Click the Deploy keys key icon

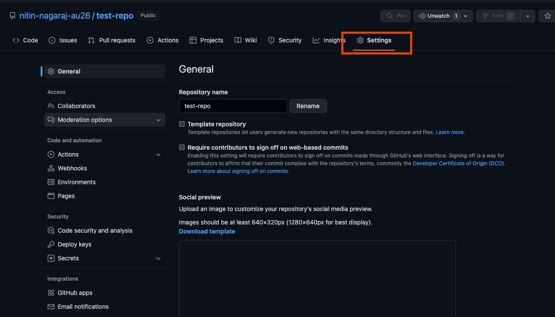click(x=51, y=244)
